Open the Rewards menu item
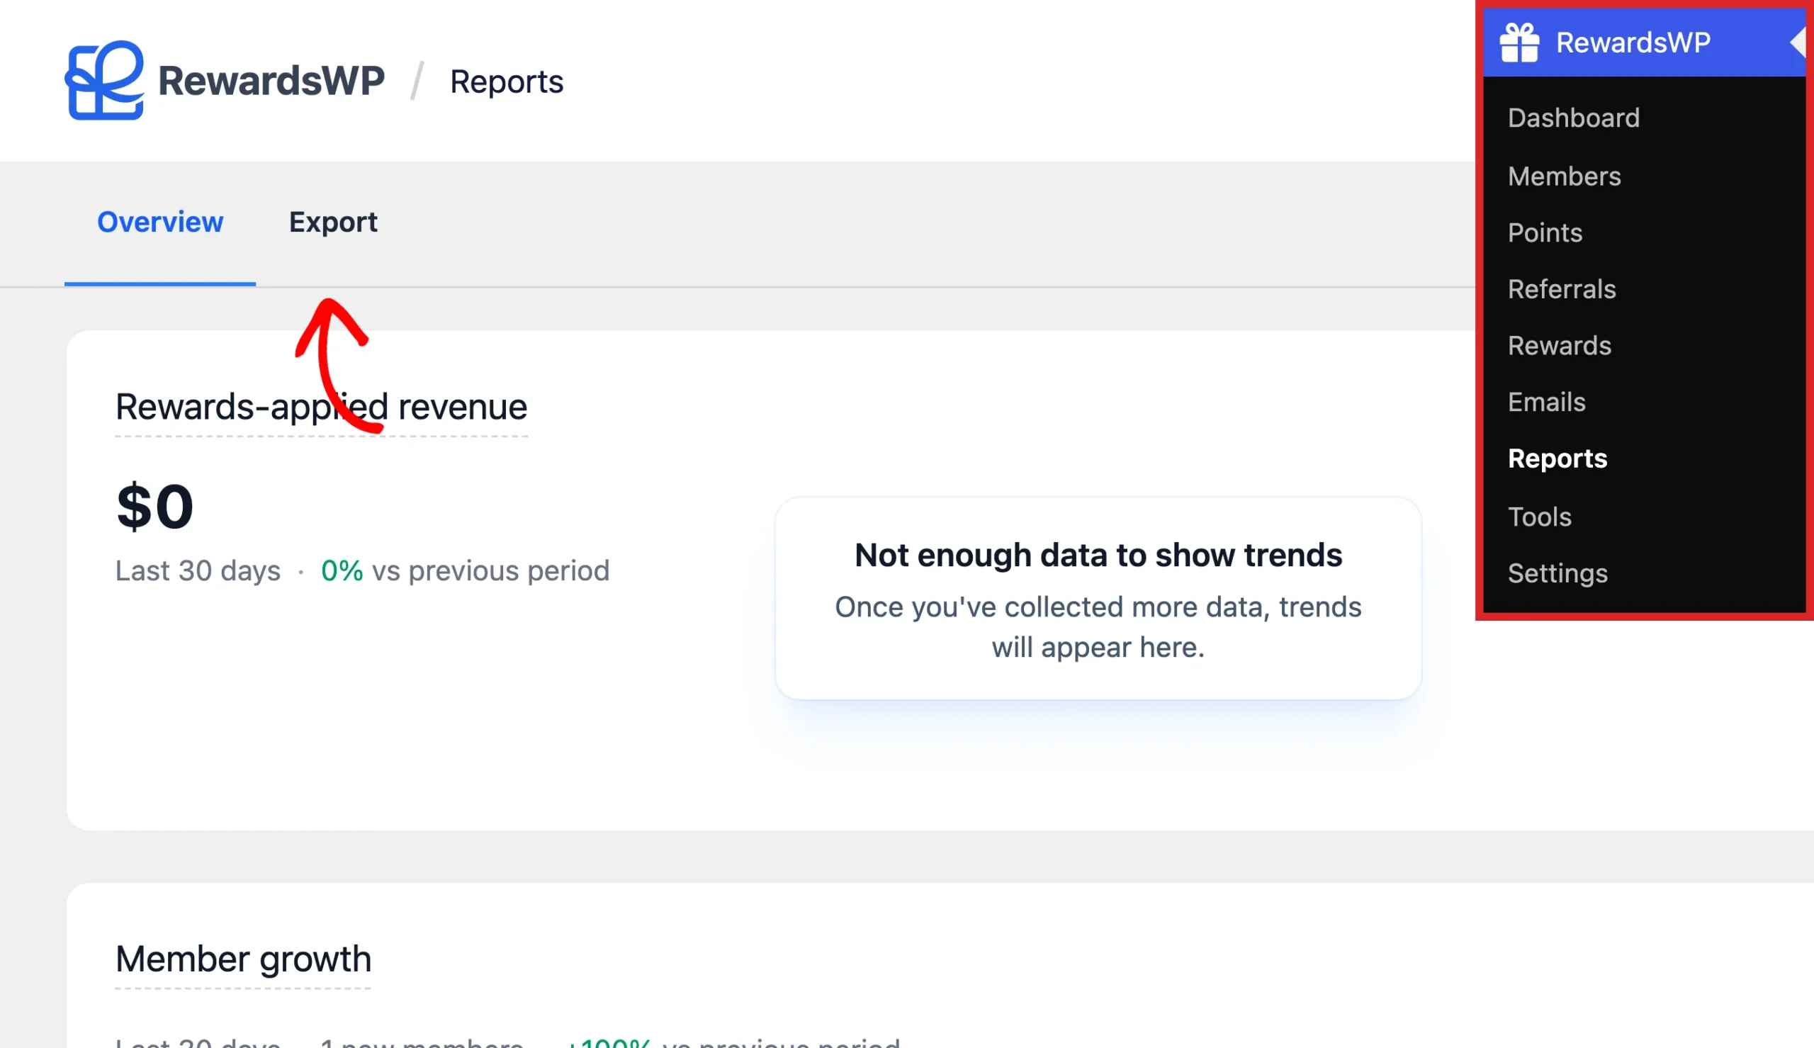 tap(1560, 346)
